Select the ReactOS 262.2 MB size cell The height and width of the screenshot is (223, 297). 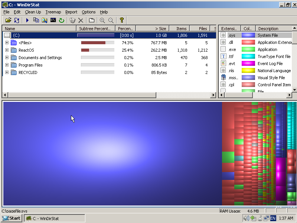(159, 50)
